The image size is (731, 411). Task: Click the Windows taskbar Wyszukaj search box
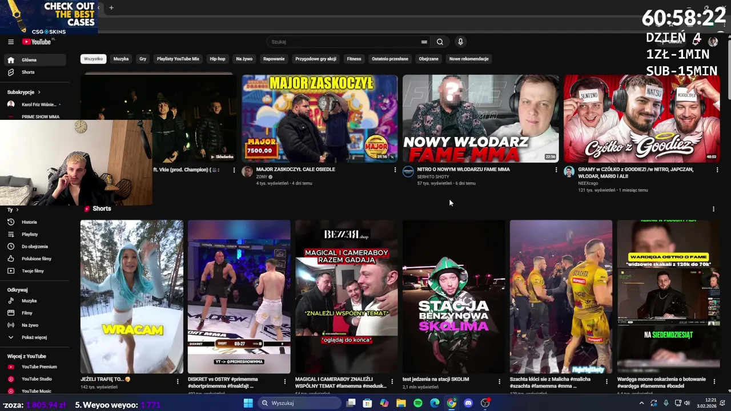point(300,403)
